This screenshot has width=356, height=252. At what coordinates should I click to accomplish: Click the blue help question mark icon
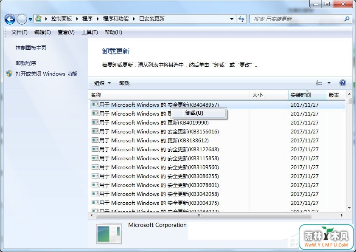[x=342, y=83]
